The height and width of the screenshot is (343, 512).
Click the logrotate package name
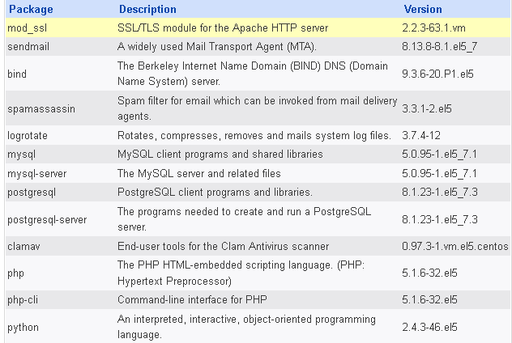point(27,135)
